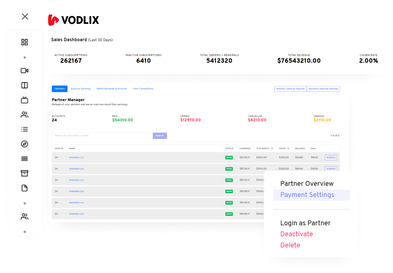The image size is (393, 273).
Task: Open the Actions dropdown in second partner row
Action: 331,169
